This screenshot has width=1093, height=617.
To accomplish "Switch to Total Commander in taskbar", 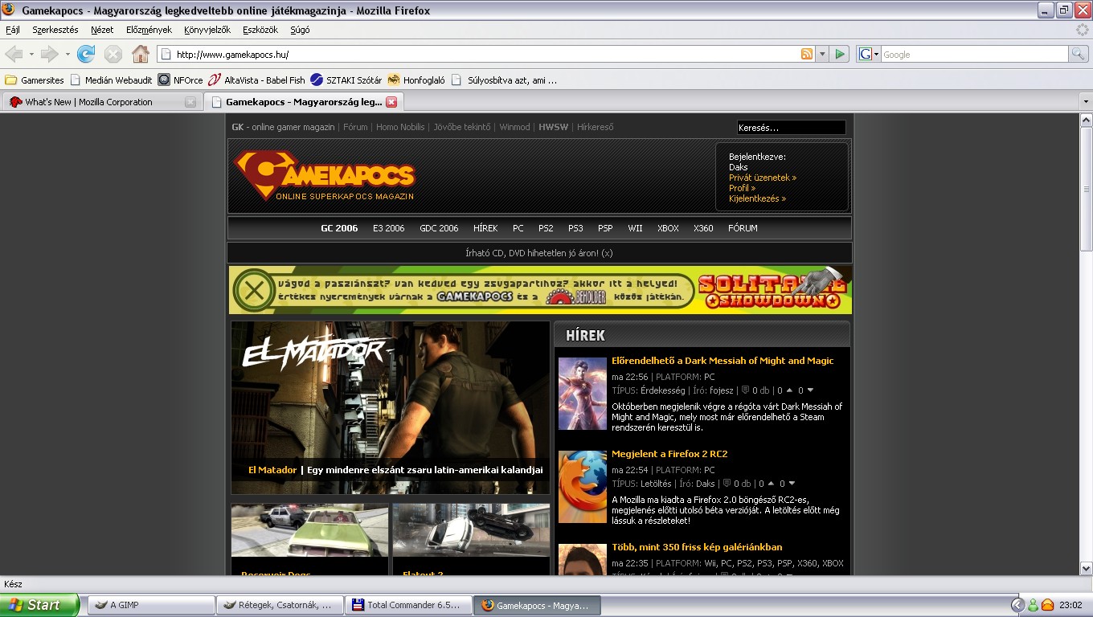I will (408, 605).
